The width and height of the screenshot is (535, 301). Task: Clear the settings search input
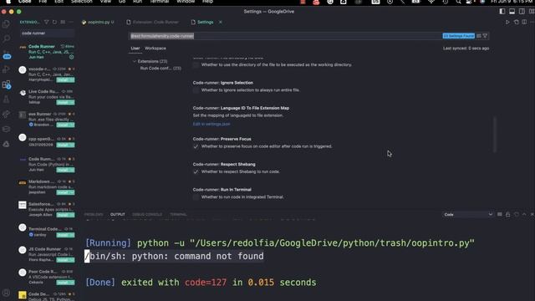click(479, 36)
